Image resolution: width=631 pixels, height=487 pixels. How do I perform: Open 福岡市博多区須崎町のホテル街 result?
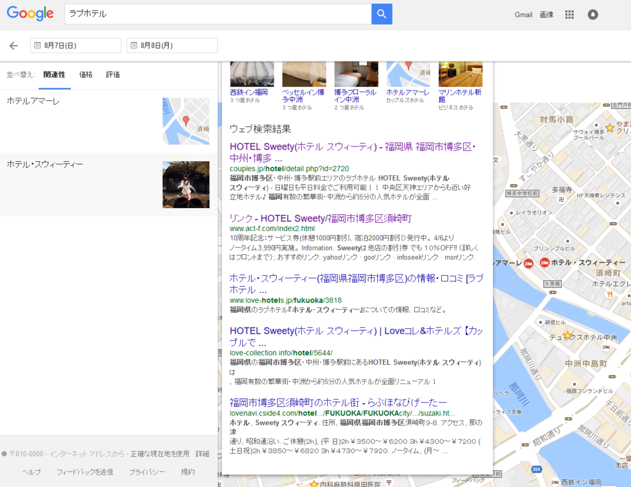(338, 402)
